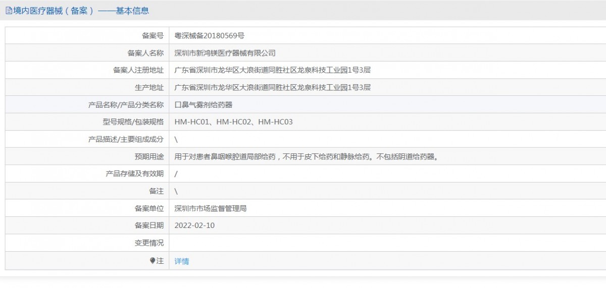Click the lightbulb icon next to 注

(x=153, y=261)
